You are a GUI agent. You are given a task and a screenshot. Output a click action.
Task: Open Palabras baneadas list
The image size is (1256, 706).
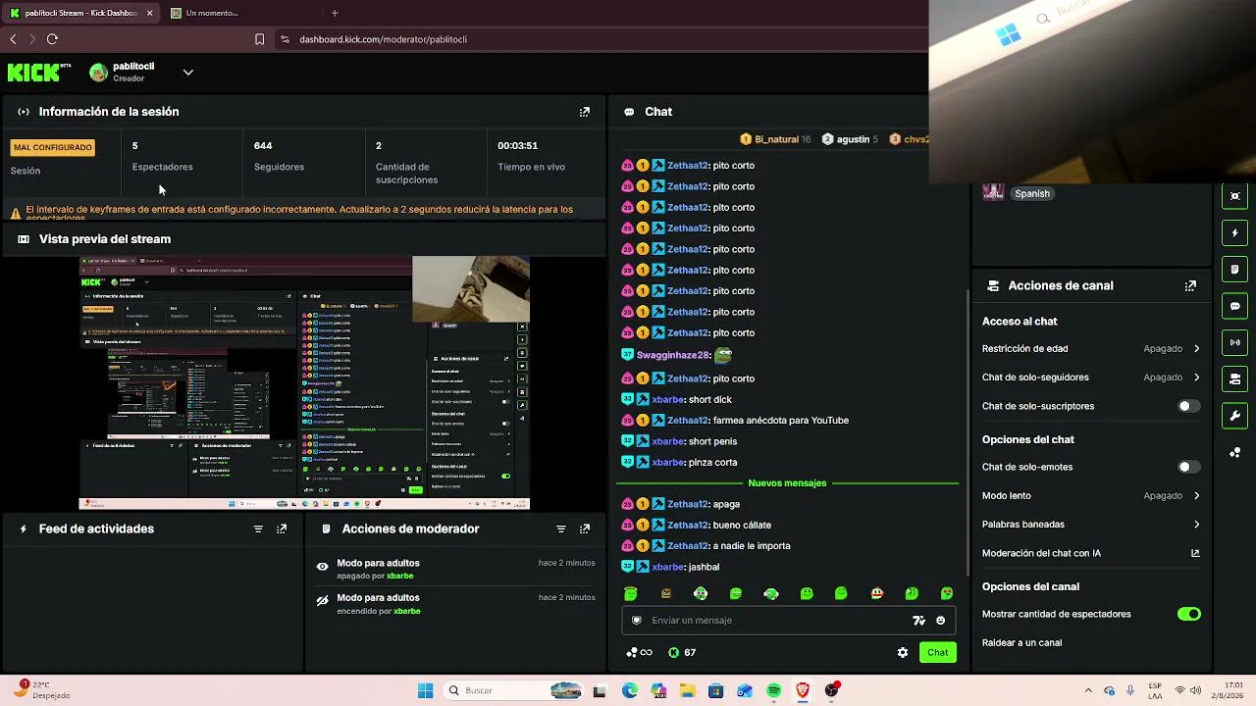1091,525
